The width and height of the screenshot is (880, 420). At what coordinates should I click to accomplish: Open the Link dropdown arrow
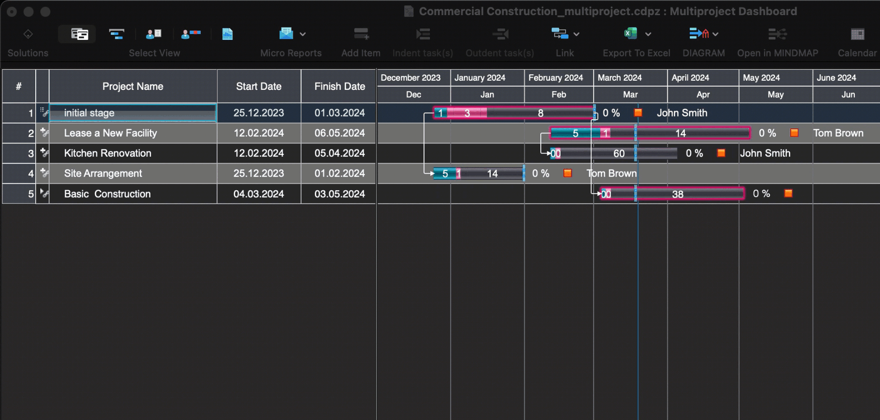click(x=576, y=34)
